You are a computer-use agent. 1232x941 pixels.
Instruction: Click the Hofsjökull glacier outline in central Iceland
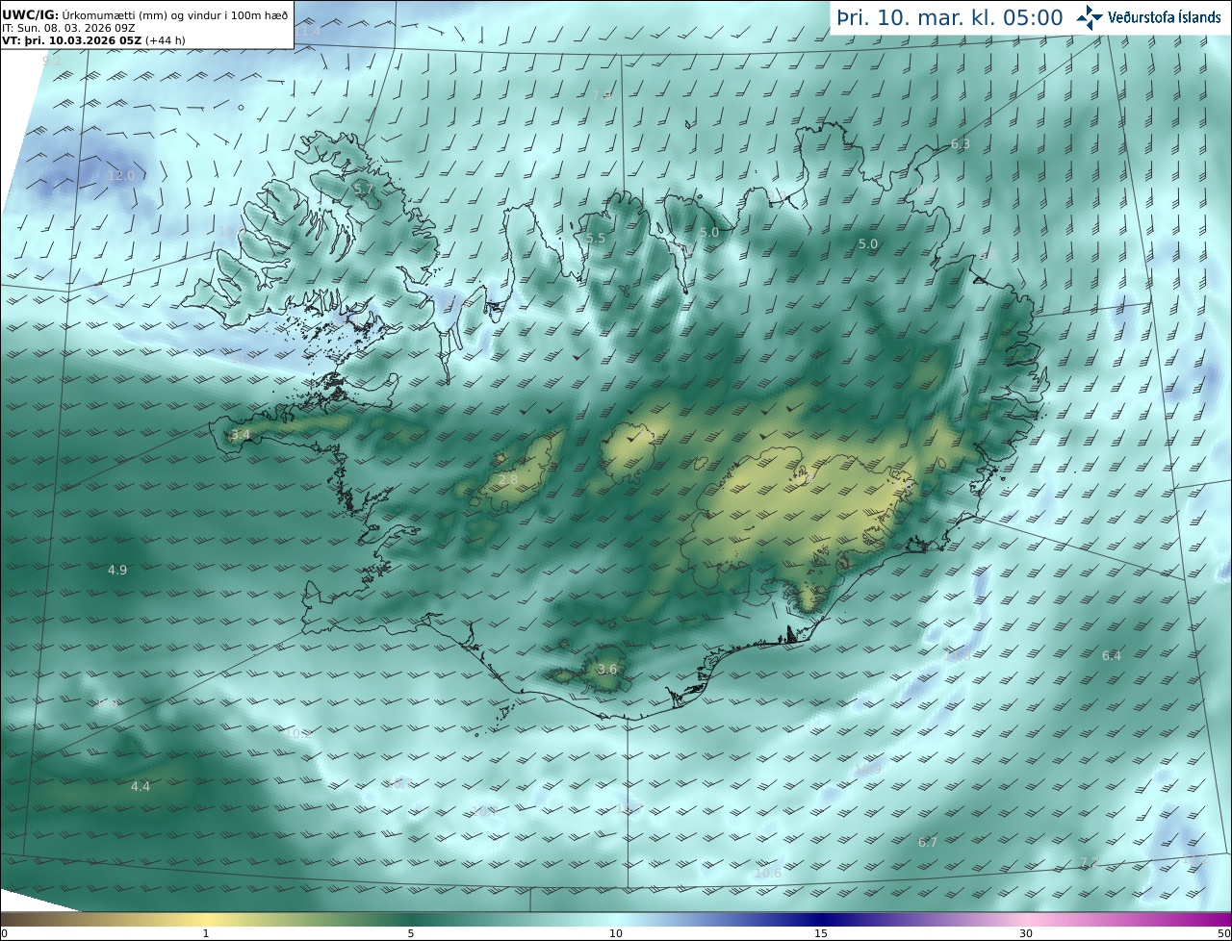pos(629,452)
